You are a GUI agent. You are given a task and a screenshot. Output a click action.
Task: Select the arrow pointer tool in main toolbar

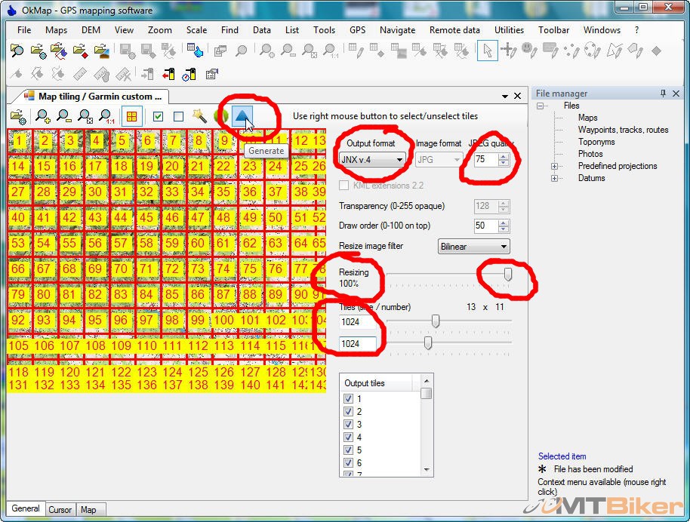pos(487,51)
